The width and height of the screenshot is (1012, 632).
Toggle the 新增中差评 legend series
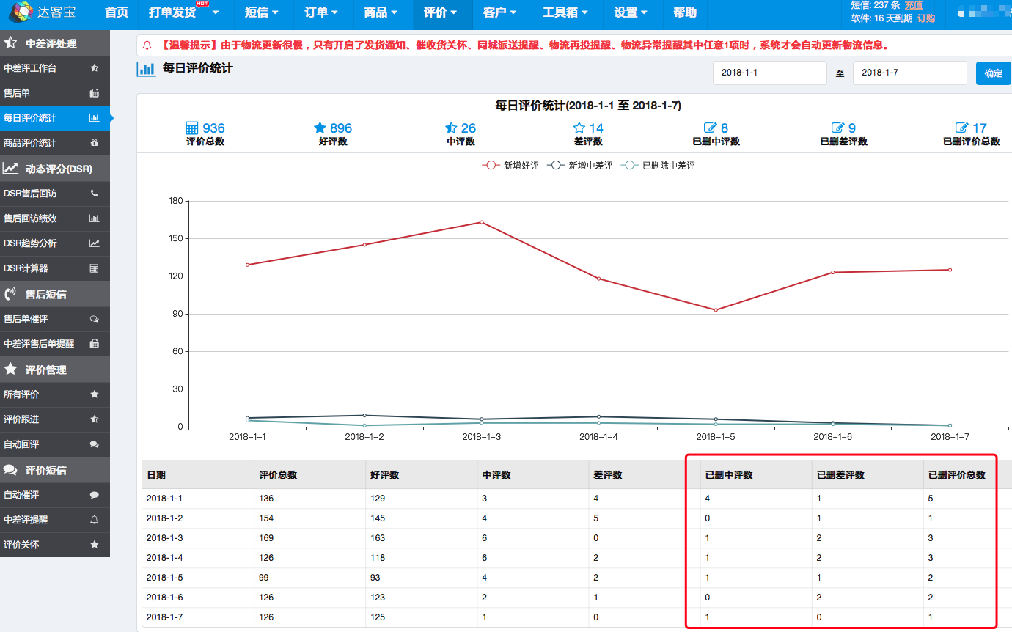pos(580,166)
